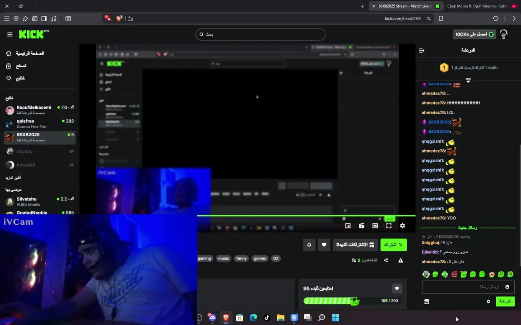
Task: Select the music tag
Action: point(223,259)
